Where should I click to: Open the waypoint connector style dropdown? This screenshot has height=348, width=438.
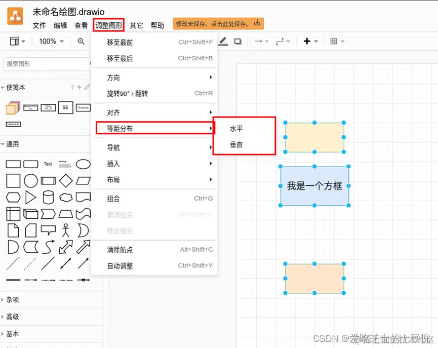pos(283,42)
